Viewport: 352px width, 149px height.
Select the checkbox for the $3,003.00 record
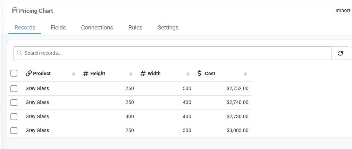(x=14, y=130)
